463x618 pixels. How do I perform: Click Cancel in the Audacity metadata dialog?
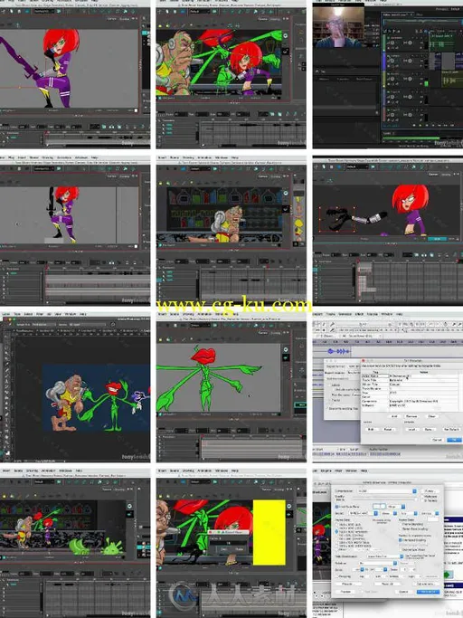(437, 440)
